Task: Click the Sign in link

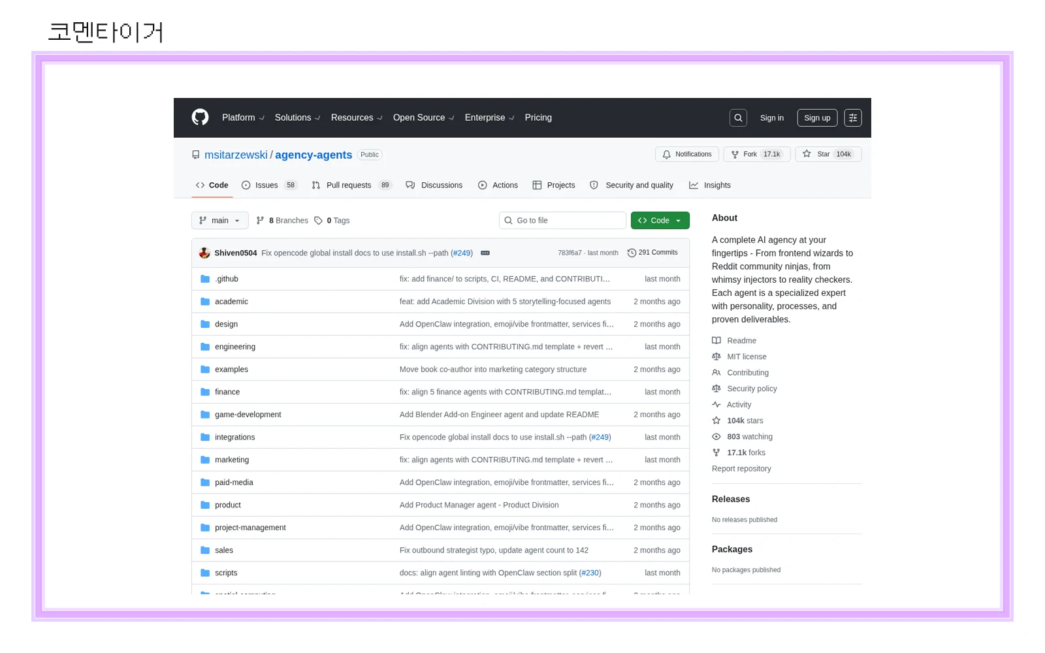Action: 772,118
